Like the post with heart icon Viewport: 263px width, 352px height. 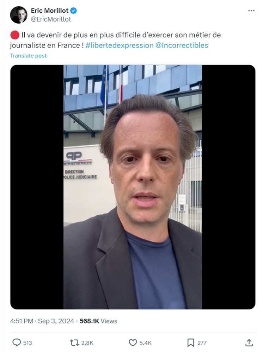click(133, 343)
